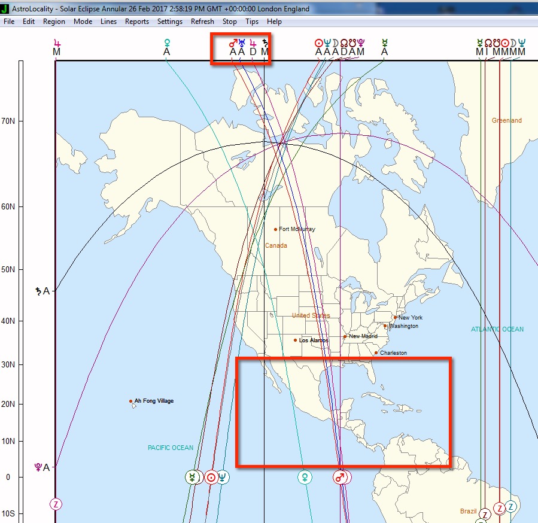This screenshot has width=538, height=523.
Task: Open the Settings menu
Action: 170,22
